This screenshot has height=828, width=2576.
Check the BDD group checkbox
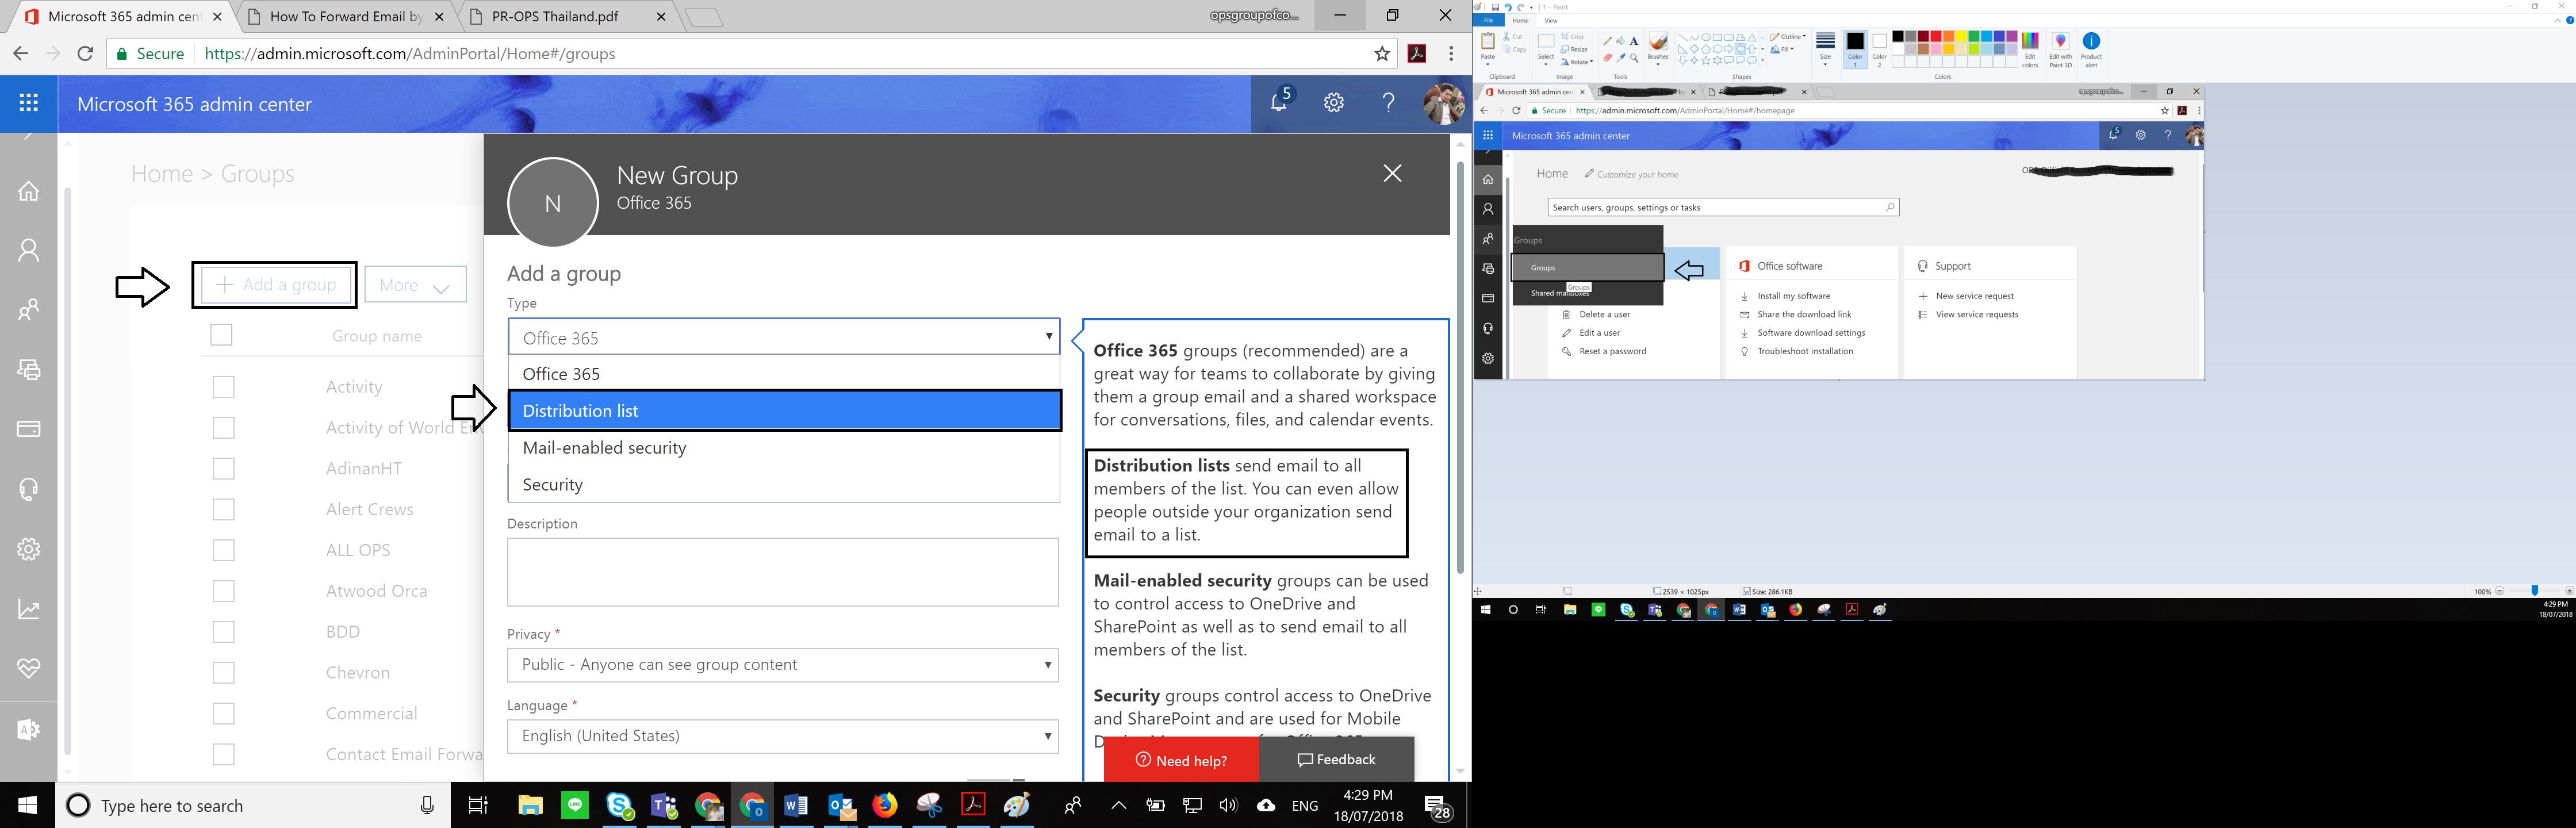coord(224,632)
